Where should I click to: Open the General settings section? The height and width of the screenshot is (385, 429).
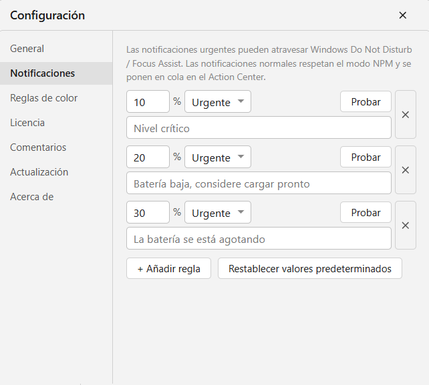[x=56, y=49]
